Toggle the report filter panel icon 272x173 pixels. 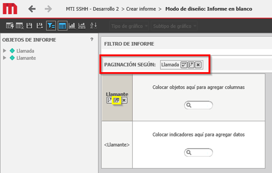(x=51, y=26)
